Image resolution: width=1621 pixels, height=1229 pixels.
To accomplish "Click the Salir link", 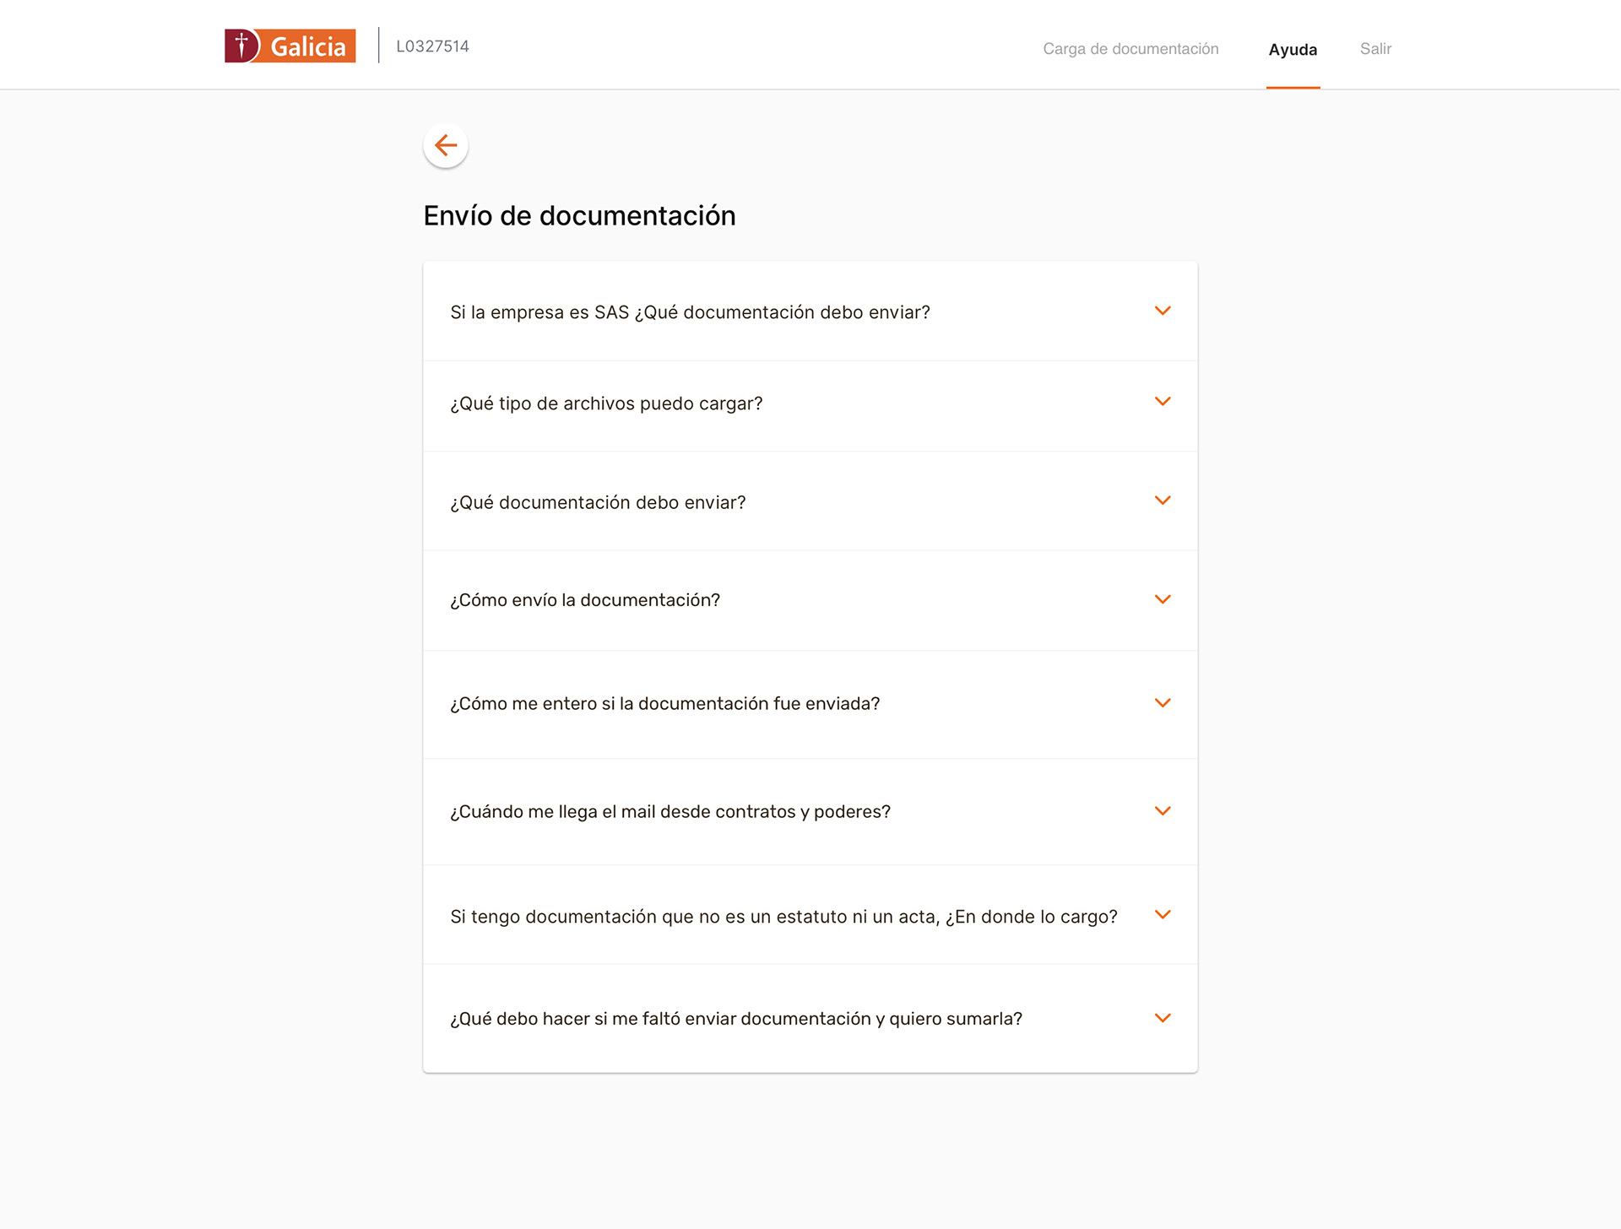I will click(x=1375, y=49).
